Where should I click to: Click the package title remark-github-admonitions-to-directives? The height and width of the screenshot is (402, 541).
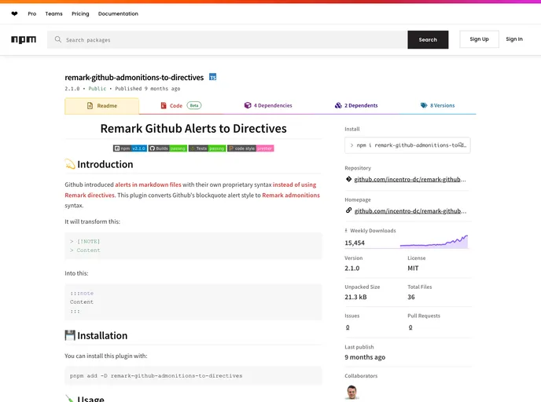[x=134, y=77]
